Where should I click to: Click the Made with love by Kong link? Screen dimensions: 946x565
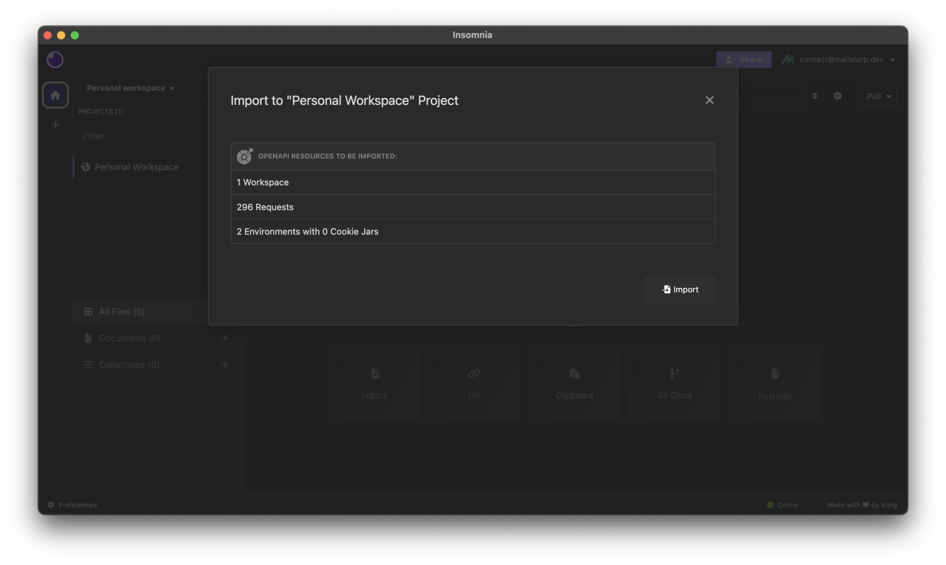[x=862, y=505]
